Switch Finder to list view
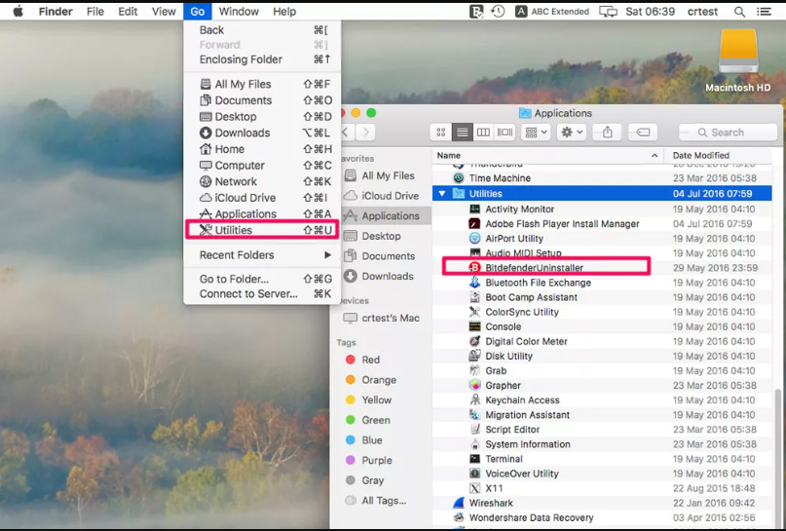Screen dimensions: 786x531 (463, 132)
